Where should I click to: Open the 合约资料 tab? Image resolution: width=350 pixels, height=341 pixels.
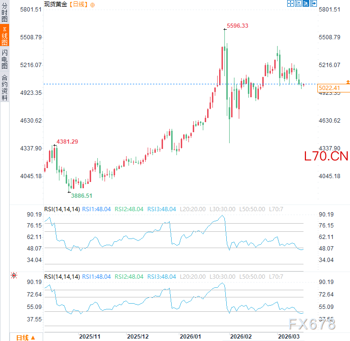pos(4,87)
